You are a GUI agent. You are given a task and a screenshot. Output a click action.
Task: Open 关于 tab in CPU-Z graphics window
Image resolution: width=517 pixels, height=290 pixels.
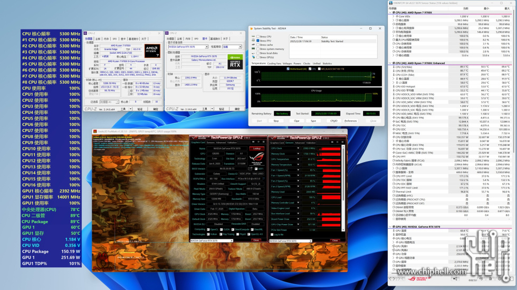click(x=226, y=39)
